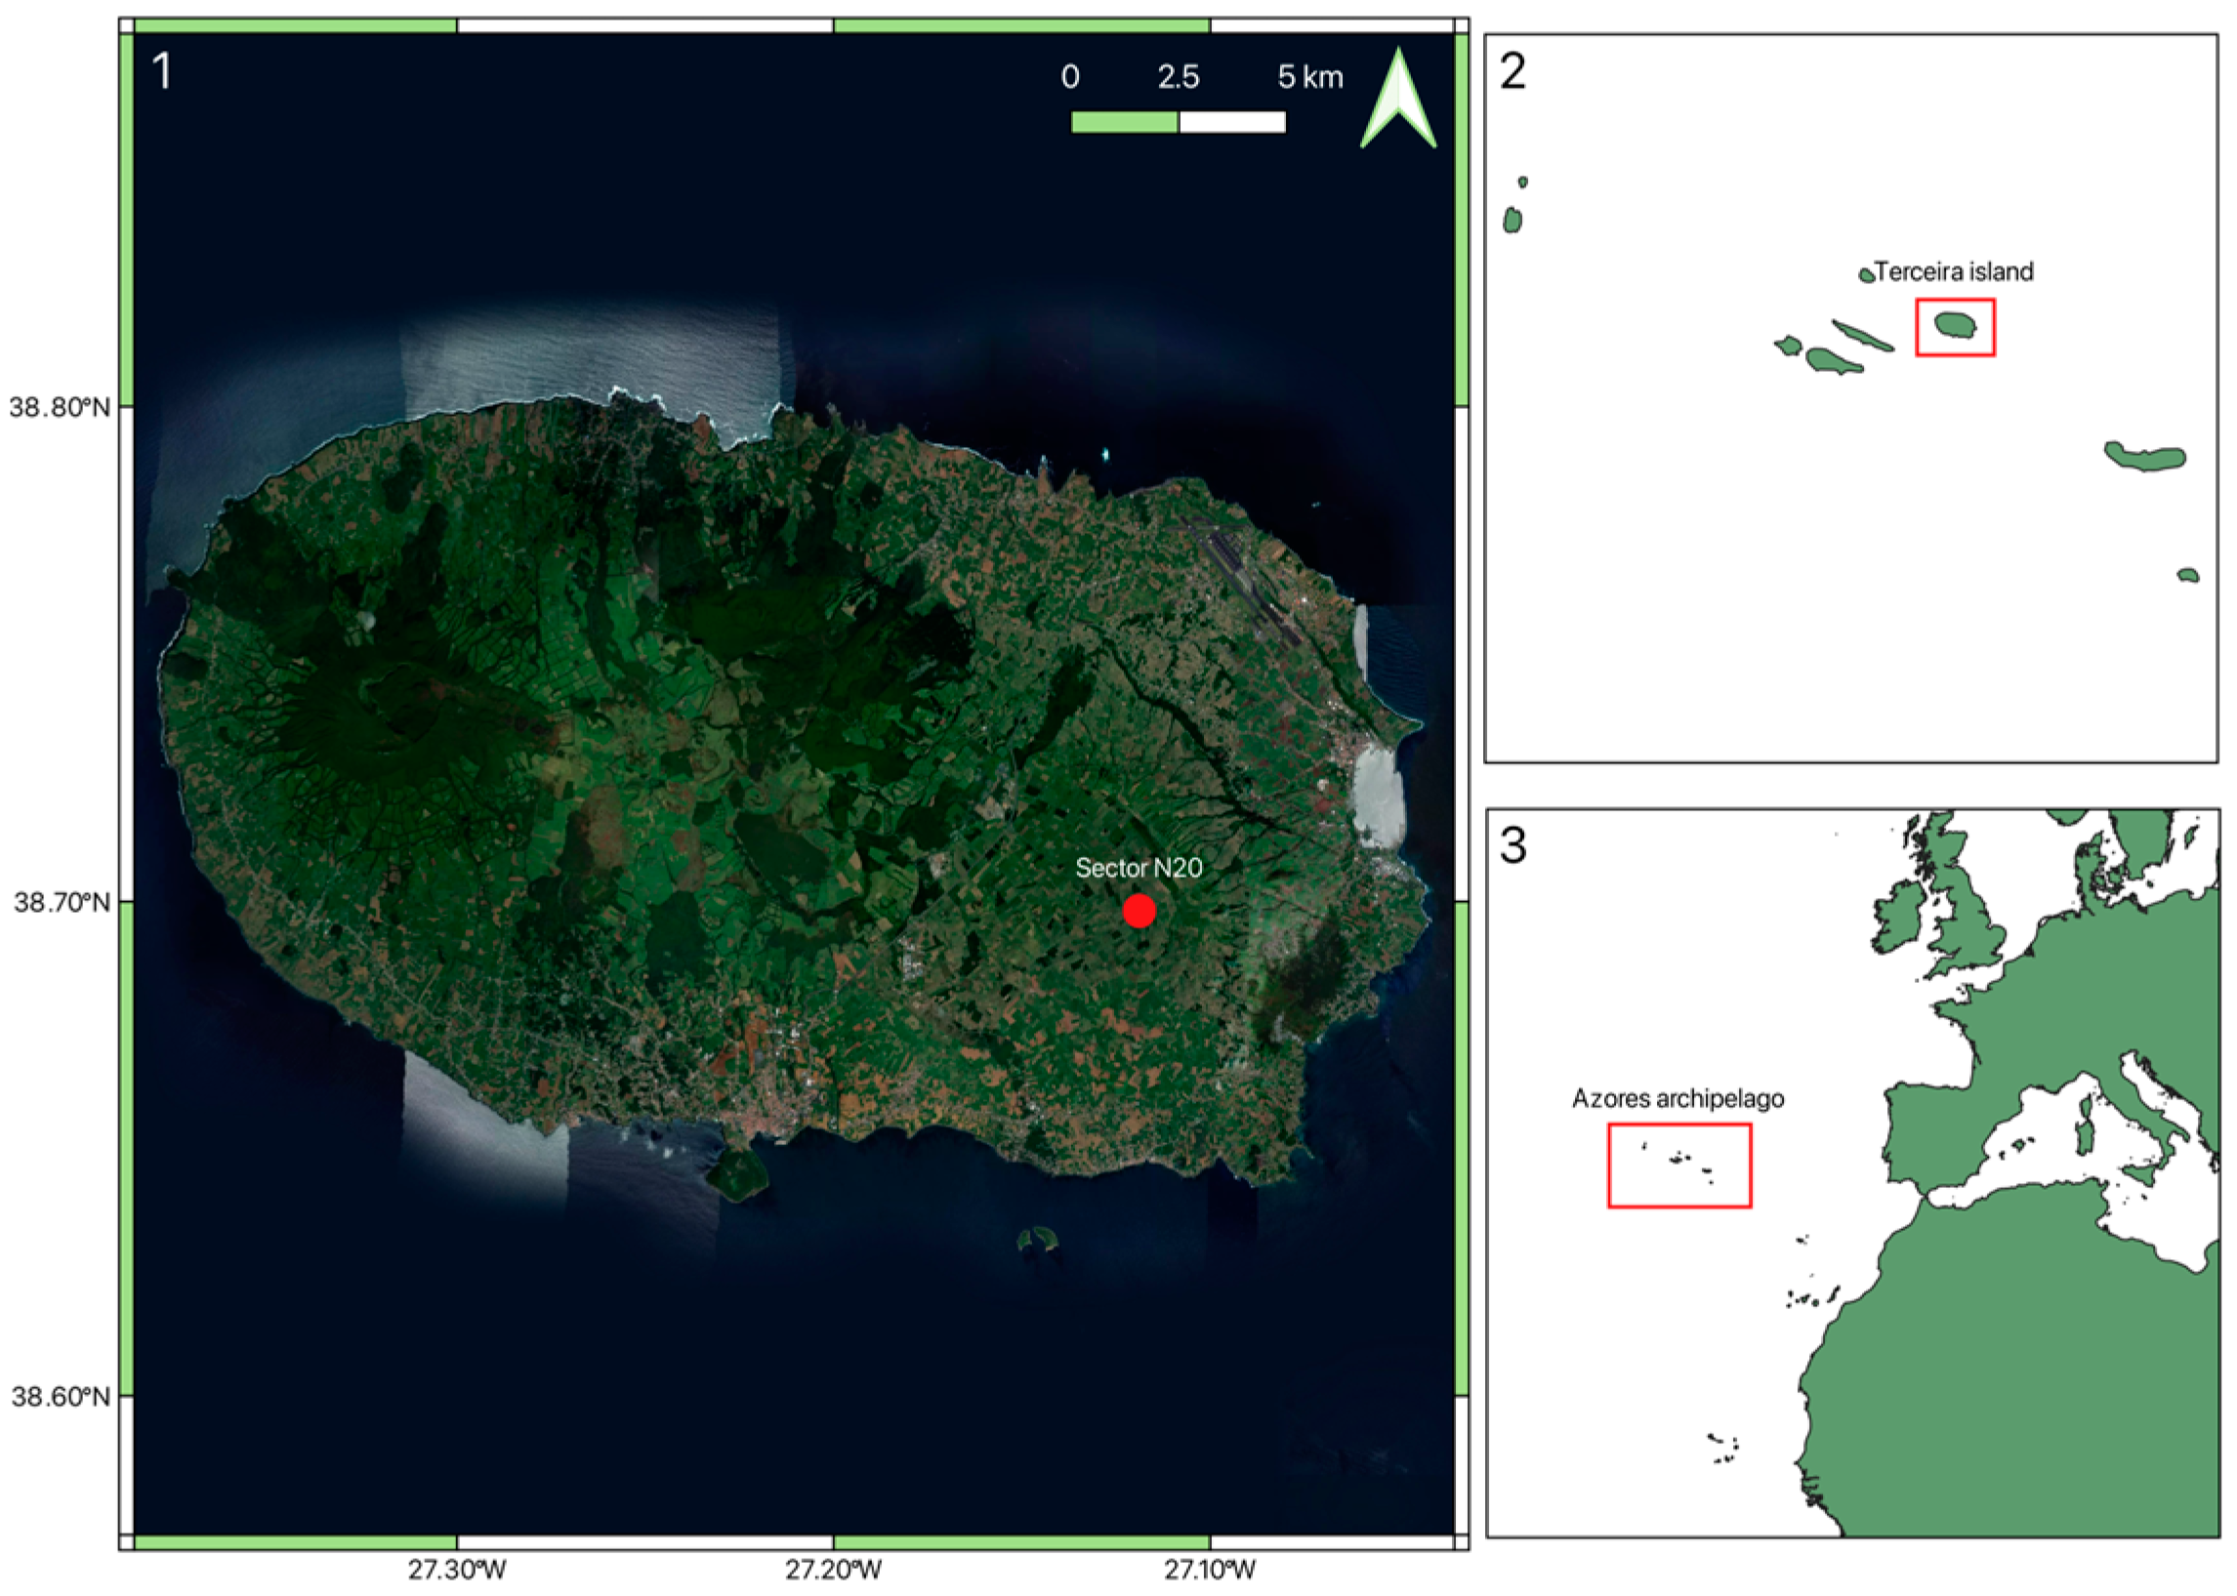Image resolution: width=2237 pixels, height=1596 pixels.
Task: Click the small islets south of the island
Action: (1037, 1239)
